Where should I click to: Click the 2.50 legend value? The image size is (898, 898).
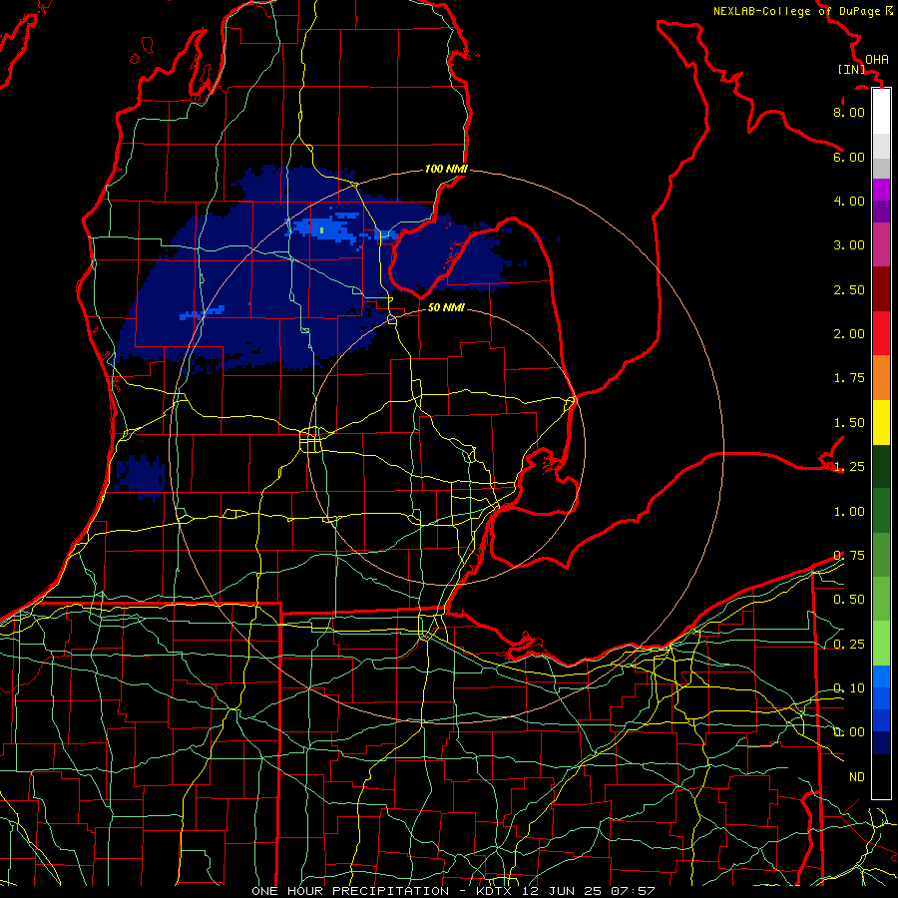click(849, 289)
